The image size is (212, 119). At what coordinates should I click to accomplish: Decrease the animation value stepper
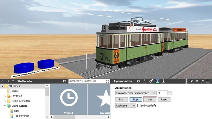coord(170,94)
